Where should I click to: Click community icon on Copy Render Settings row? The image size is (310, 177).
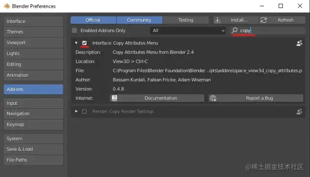299,111
